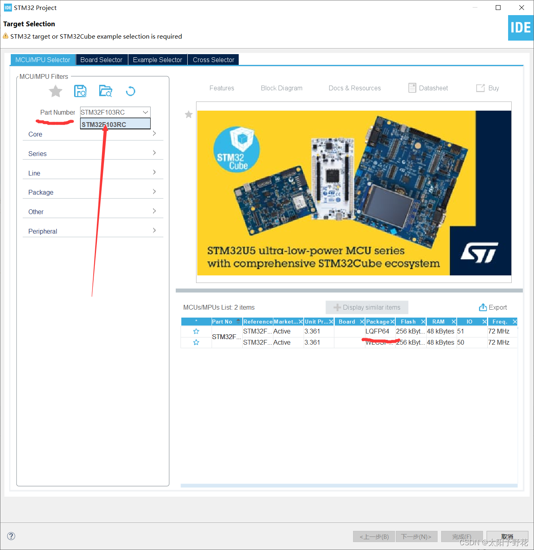Click the Buy icon
Screen dimensions: 534x550
pyautogui.click(x=481, y=88)
